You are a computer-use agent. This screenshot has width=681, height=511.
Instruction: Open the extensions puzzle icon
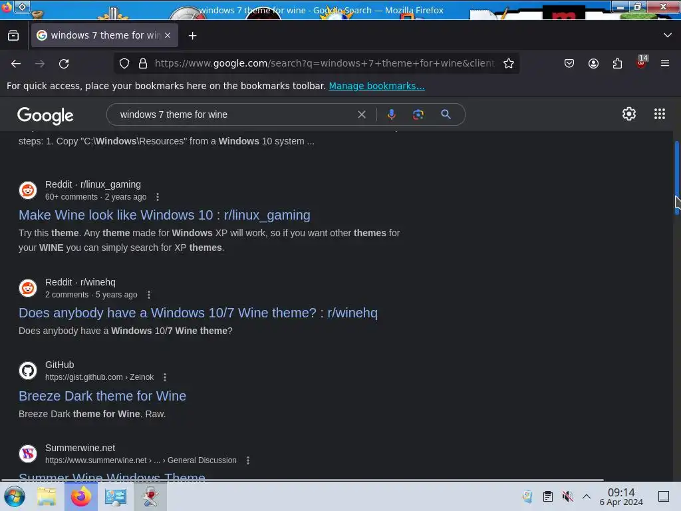point(617,63)
